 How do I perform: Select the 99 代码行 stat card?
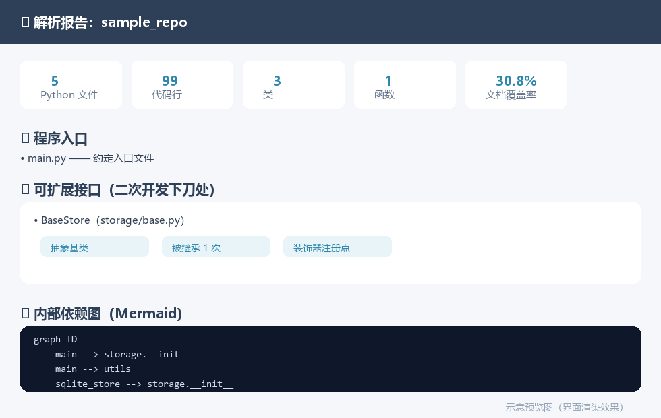click(x=183, y=85)
